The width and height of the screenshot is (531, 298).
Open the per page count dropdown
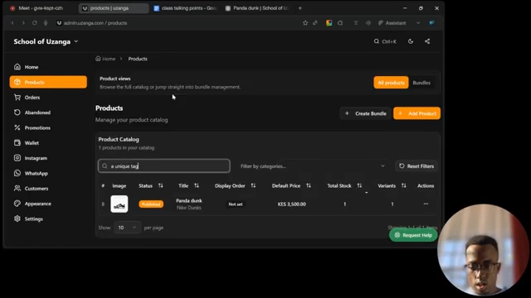(x=127, y=228)
